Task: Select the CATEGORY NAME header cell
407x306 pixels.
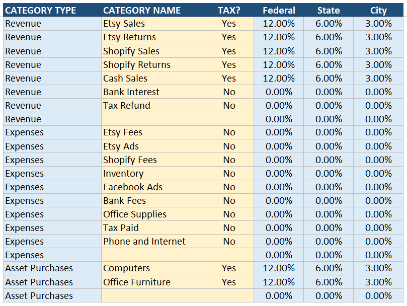Action: pos(138,10)
